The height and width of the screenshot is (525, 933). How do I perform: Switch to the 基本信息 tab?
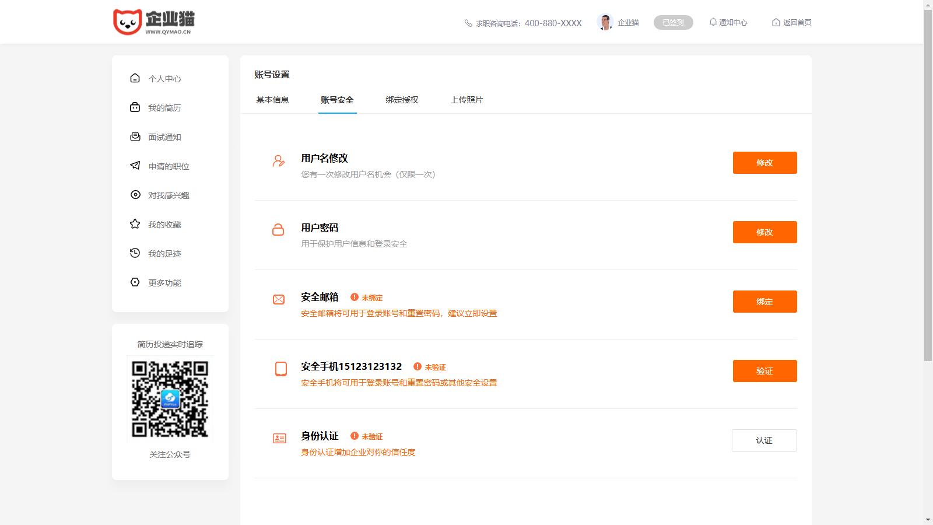pyautogui.click(x=272, y=100)
